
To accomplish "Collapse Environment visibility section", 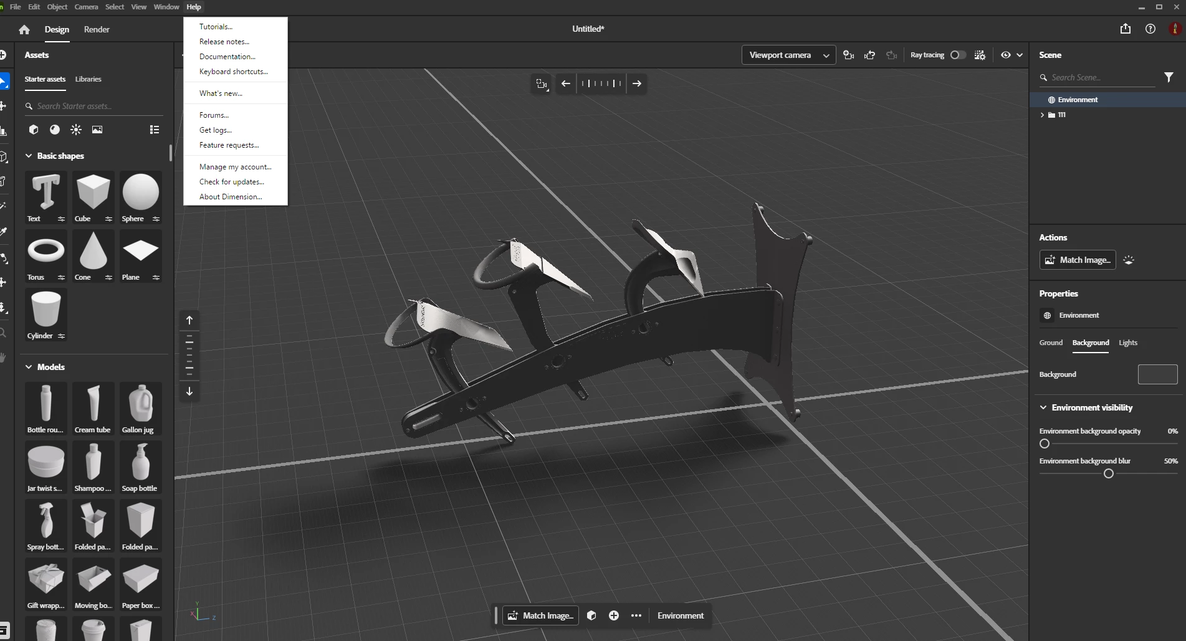I will click(1043, 407).
